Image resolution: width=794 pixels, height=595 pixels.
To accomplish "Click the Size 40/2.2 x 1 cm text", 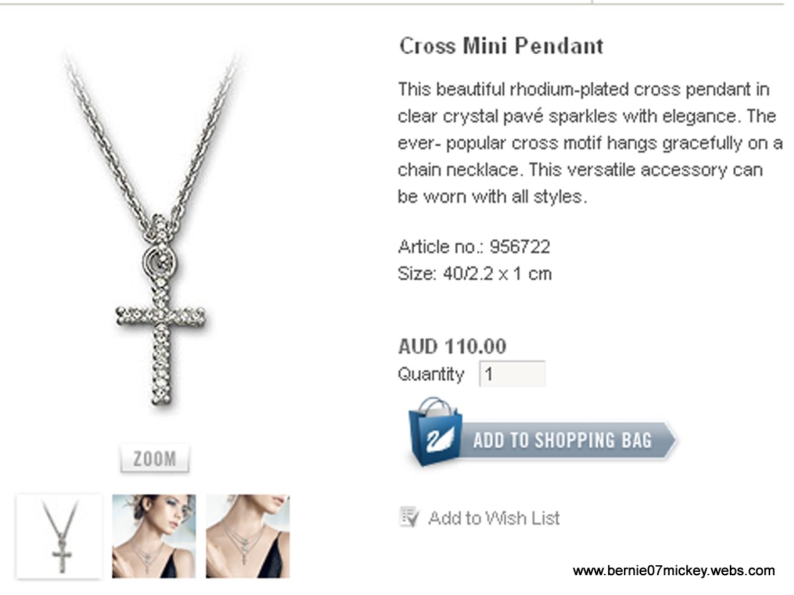I will 474,274.
